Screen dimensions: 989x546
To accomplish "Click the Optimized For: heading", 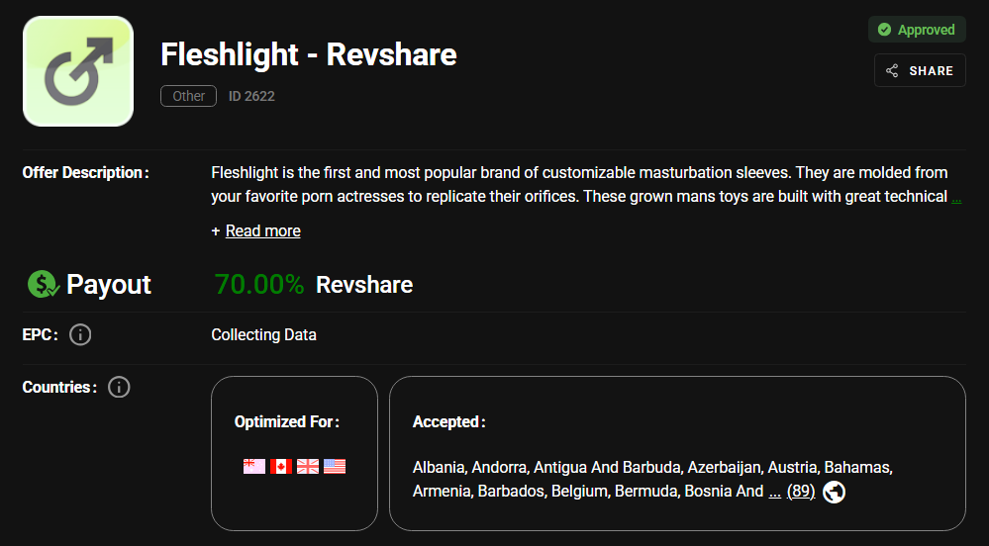I will (287, 421).
